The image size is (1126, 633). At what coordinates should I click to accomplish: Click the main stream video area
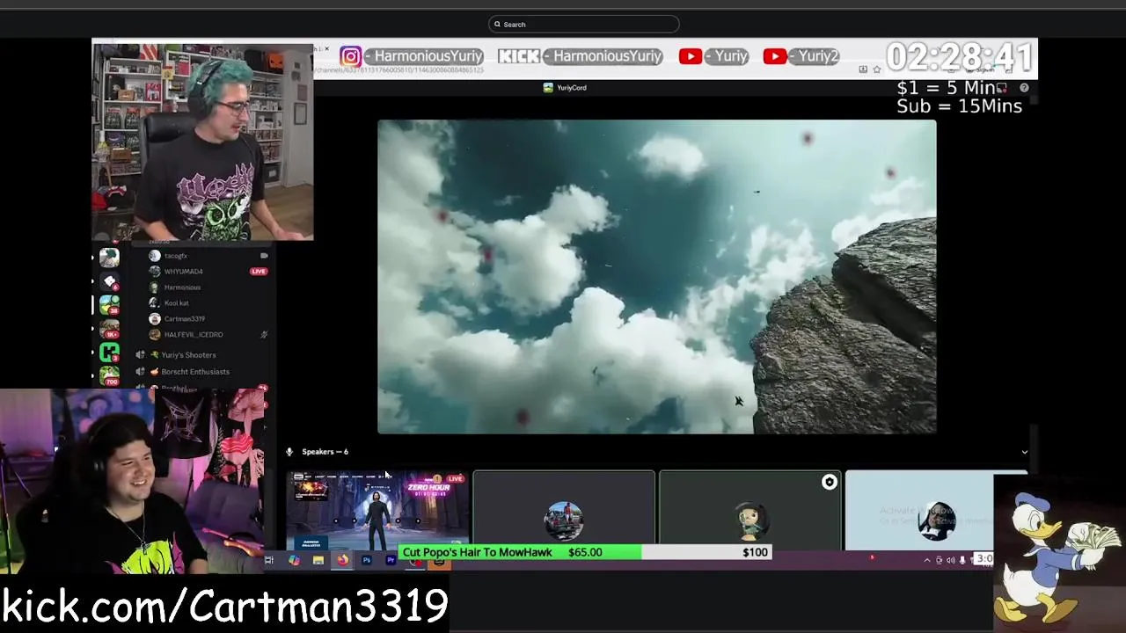pos(657,277)
